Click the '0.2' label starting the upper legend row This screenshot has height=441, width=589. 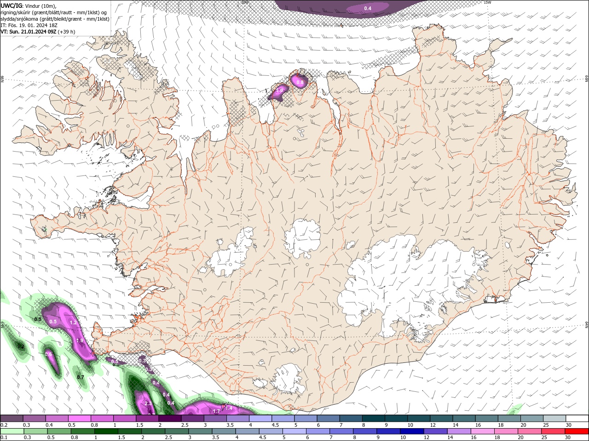tap(4, 425)
